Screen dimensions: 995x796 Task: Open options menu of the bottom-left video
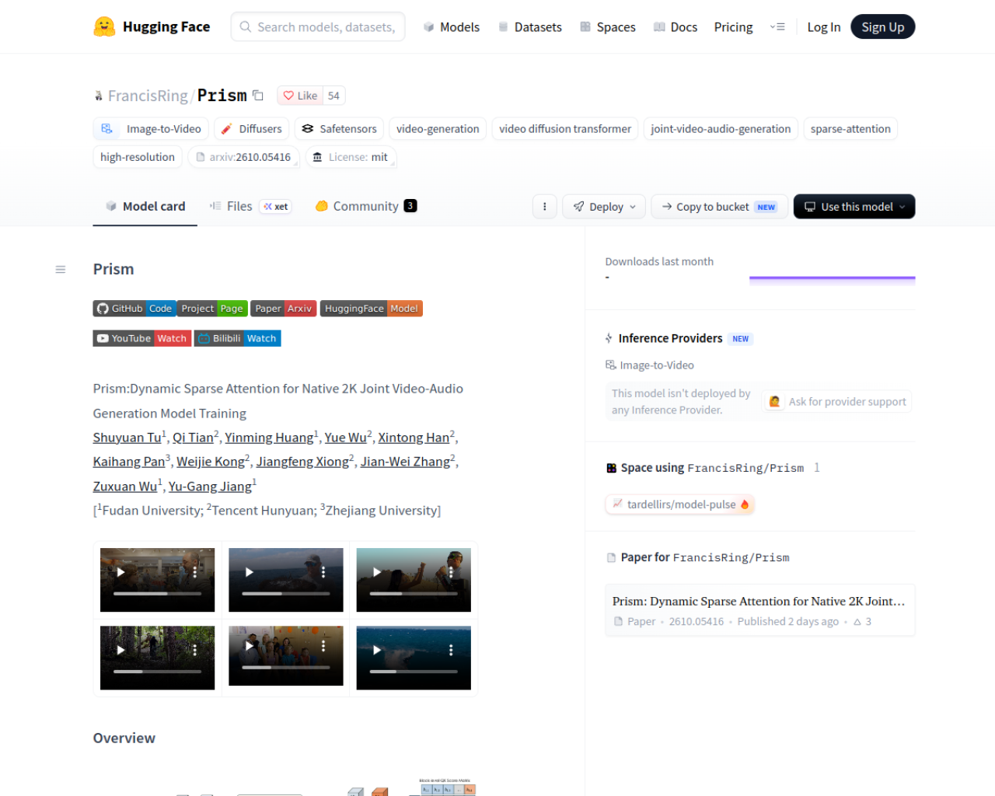(x=194, y=650)
